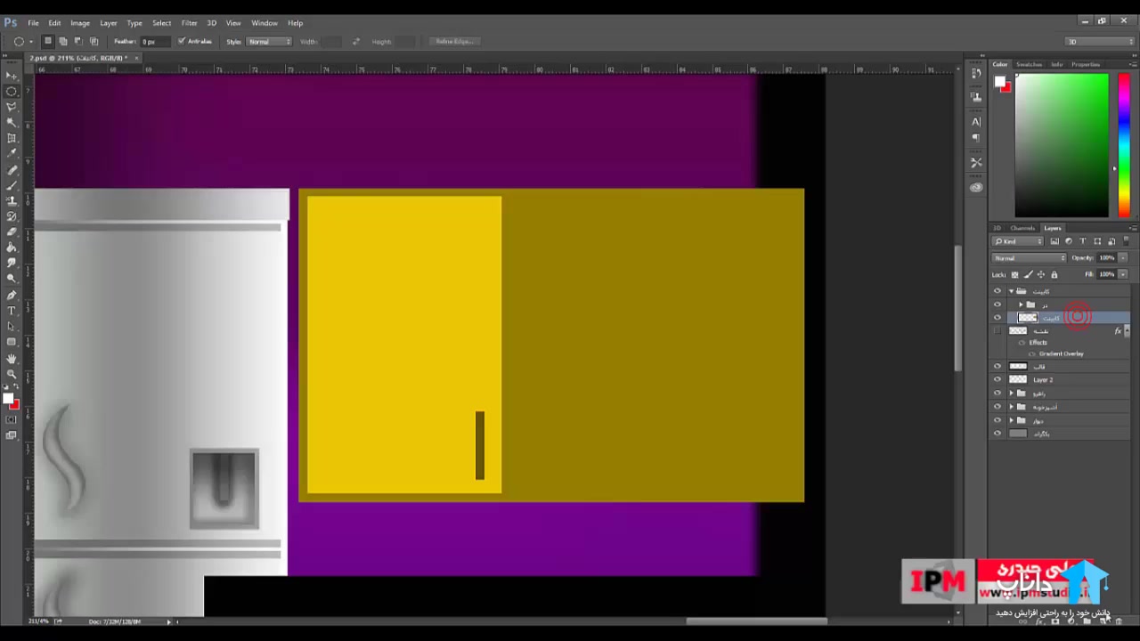
Task: Open the layer blend mode dropdown
Action: [1030, 258]
